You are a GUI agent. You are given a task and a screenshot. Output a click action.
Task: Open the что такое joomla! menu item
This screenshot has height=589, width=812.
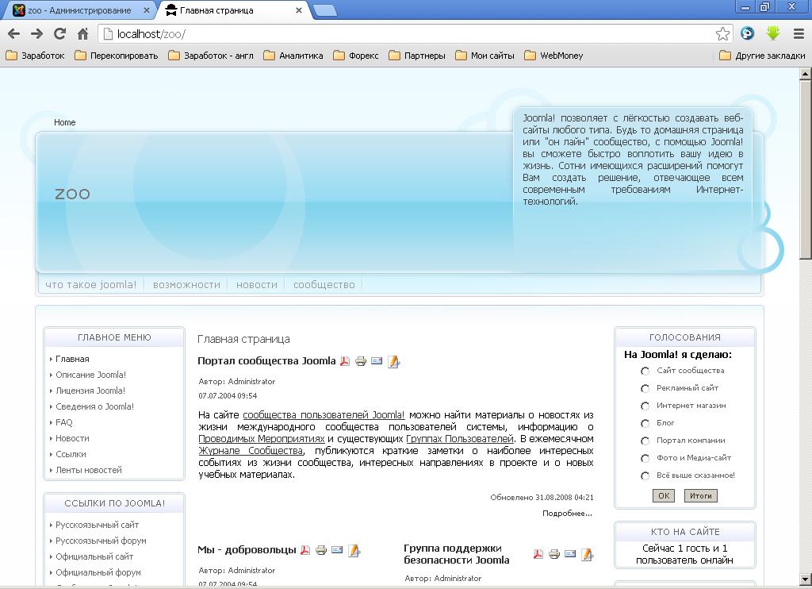click(91, 285)
